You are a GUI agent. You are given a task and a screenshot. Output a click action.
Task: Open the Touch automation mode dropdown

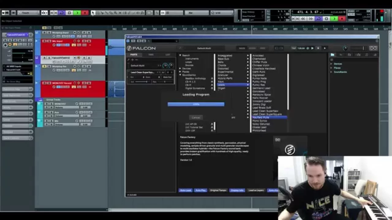(x=28, y=13)
